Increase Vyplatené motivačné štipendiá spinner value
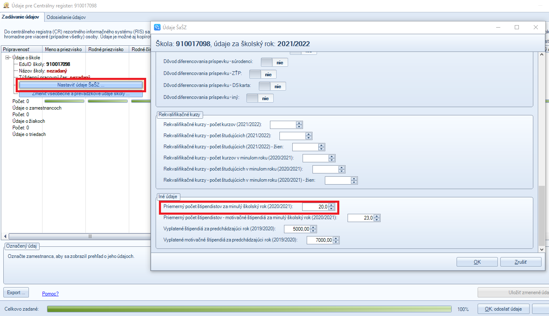 336,238
